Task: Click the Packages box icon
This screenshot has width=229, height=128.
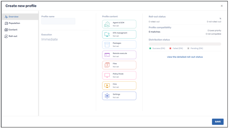Action: (x=107, y=45)
